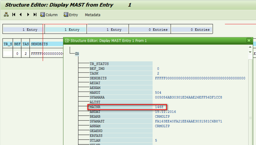
Task: Select the AENAM field row
Action: pyautogui.click(x=121, y=88)
